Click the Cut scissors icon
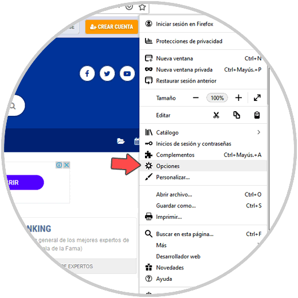Viewport: 298px width, 298px height. point(216,115)
